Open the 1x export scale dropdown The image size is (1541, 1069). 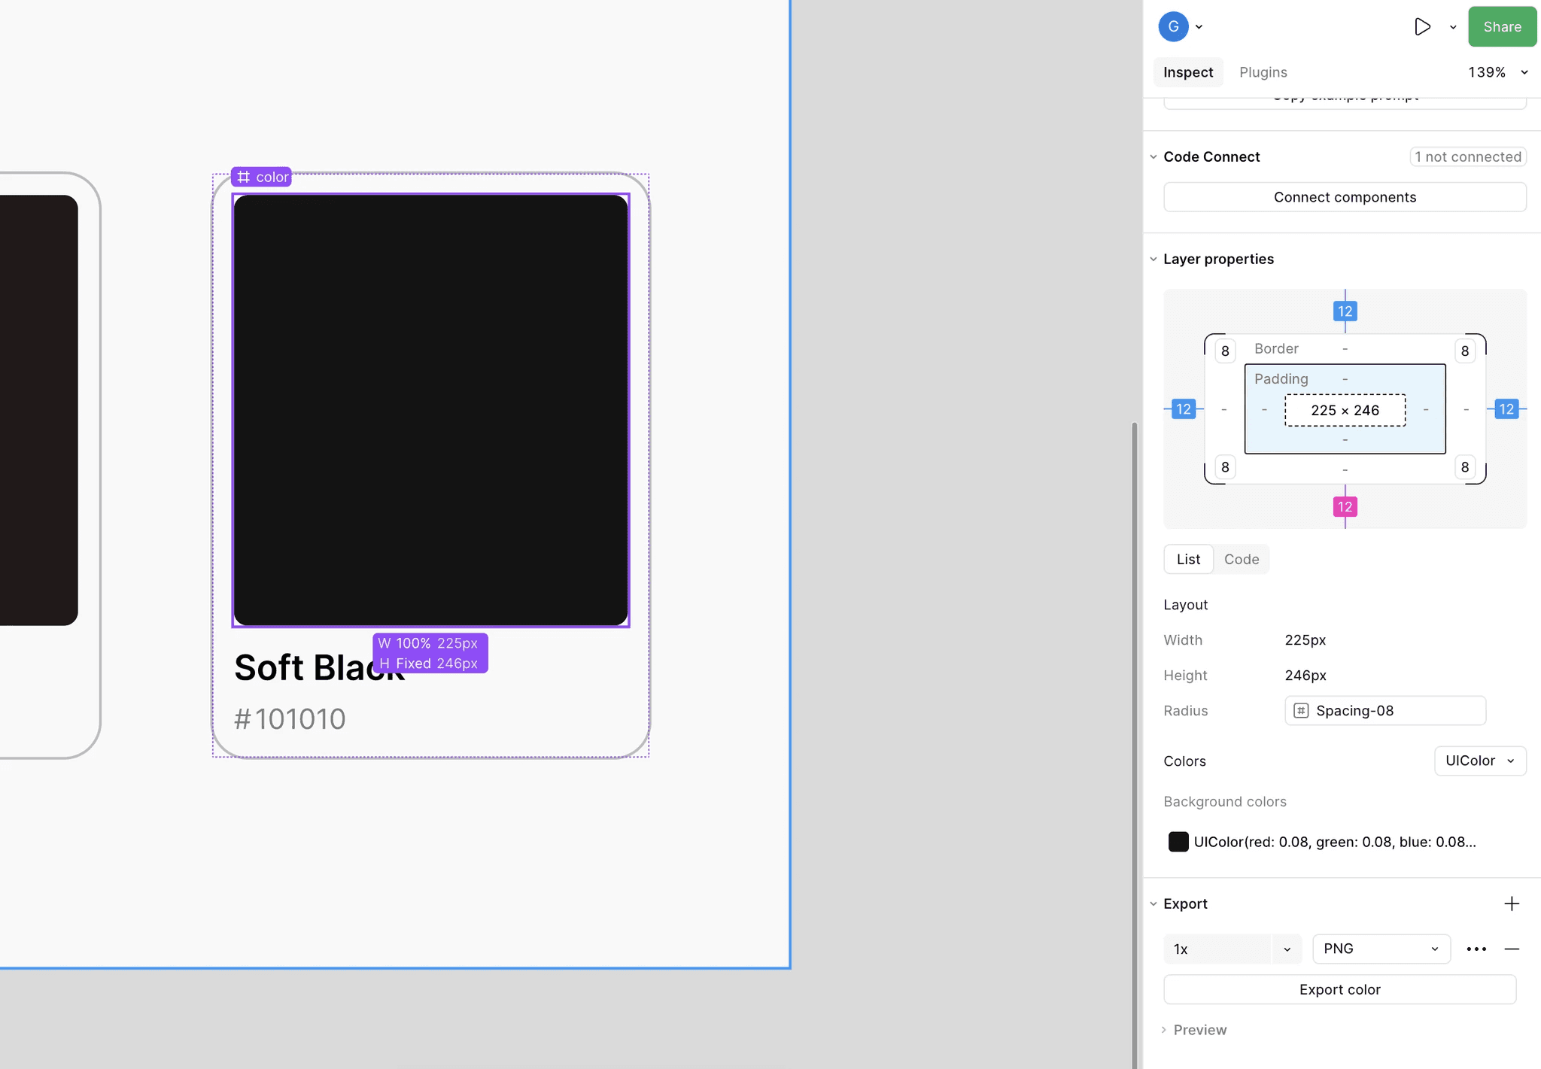click(x=1287, y=949)
